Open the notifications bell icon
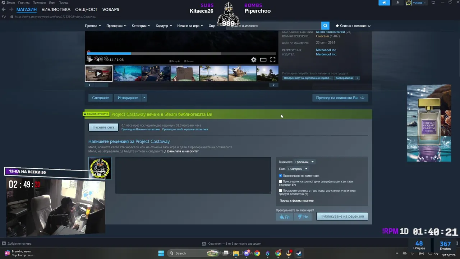 point(397,3)
